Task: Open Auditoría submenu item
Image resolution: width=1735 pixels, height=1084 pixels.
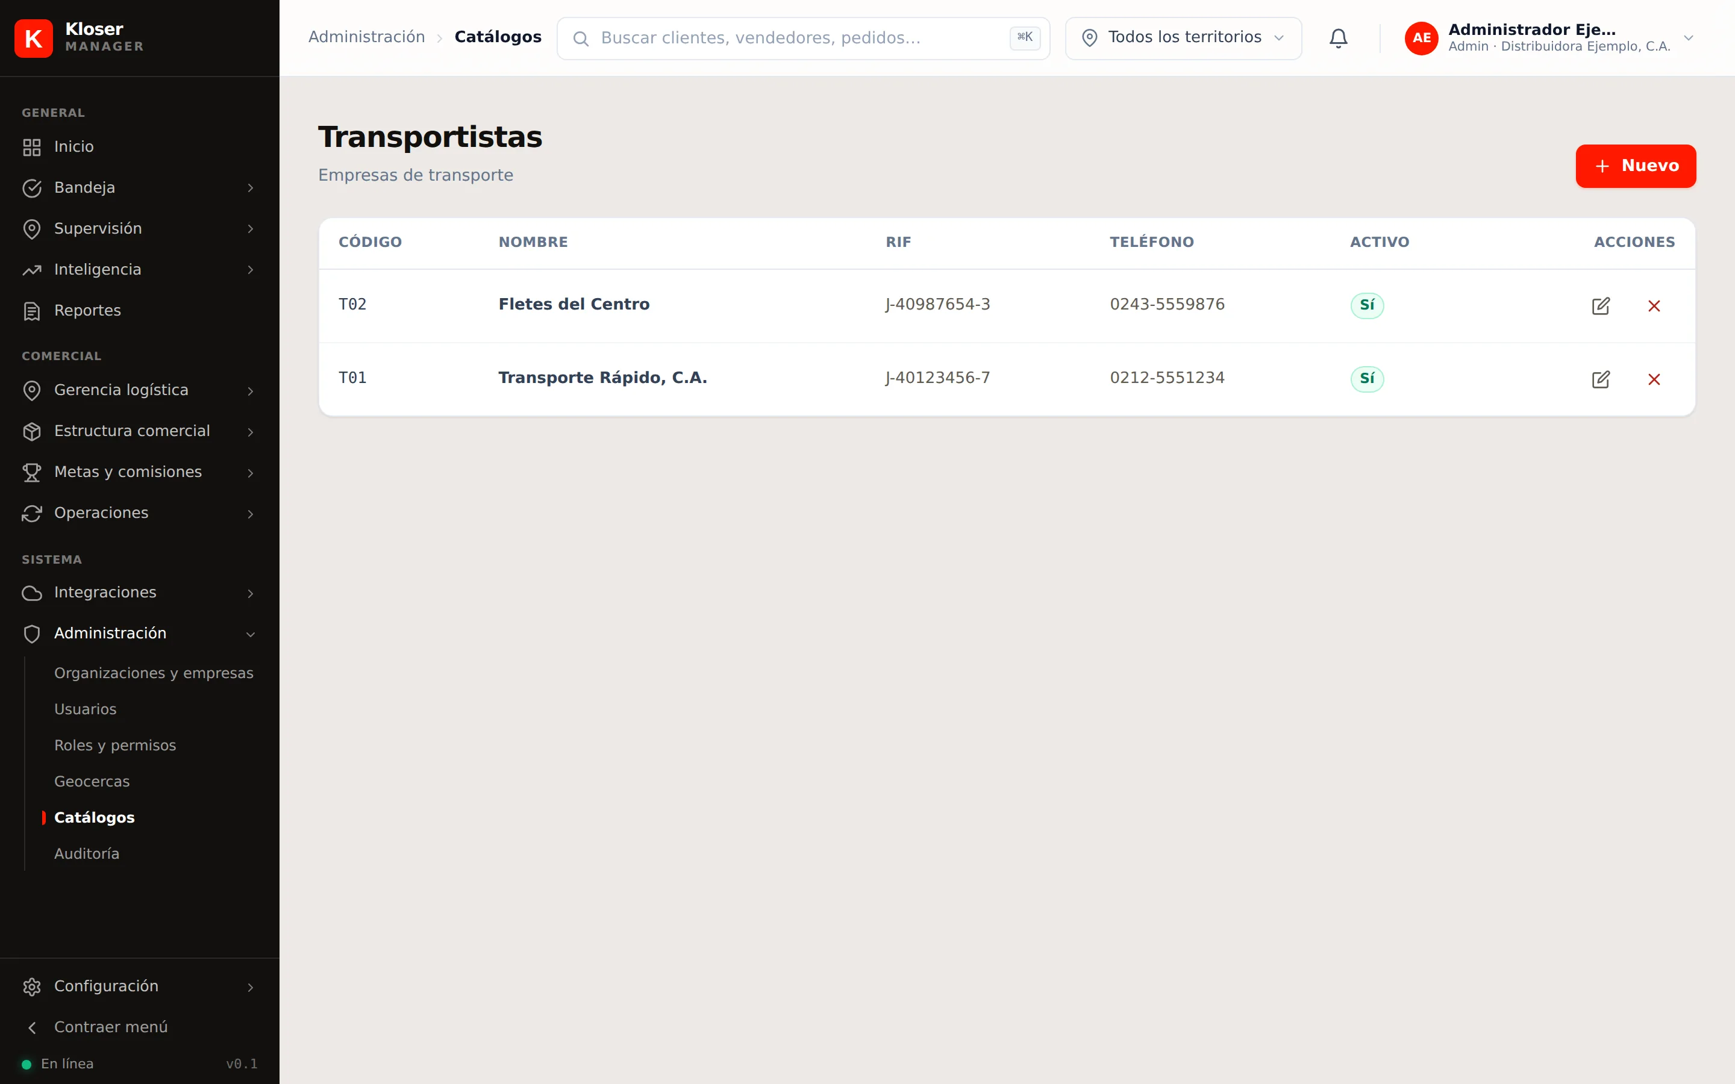Action: pos(87,853)
